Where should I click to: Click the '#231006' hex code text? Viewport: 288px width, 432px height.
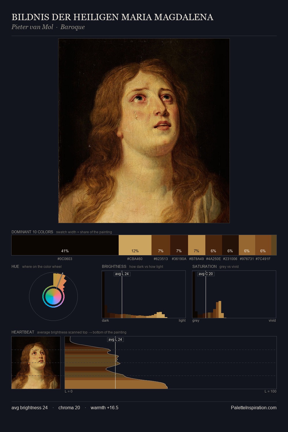(230, 259)
